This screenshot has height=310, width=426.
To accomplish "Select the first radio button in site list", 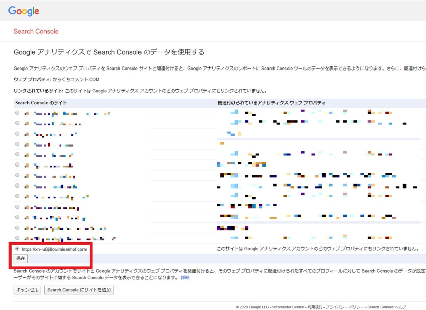I will [17, 113].
